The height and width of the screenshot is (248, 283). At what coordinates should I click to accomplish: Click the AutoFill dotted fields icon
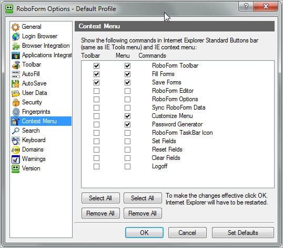pos(16,74)
